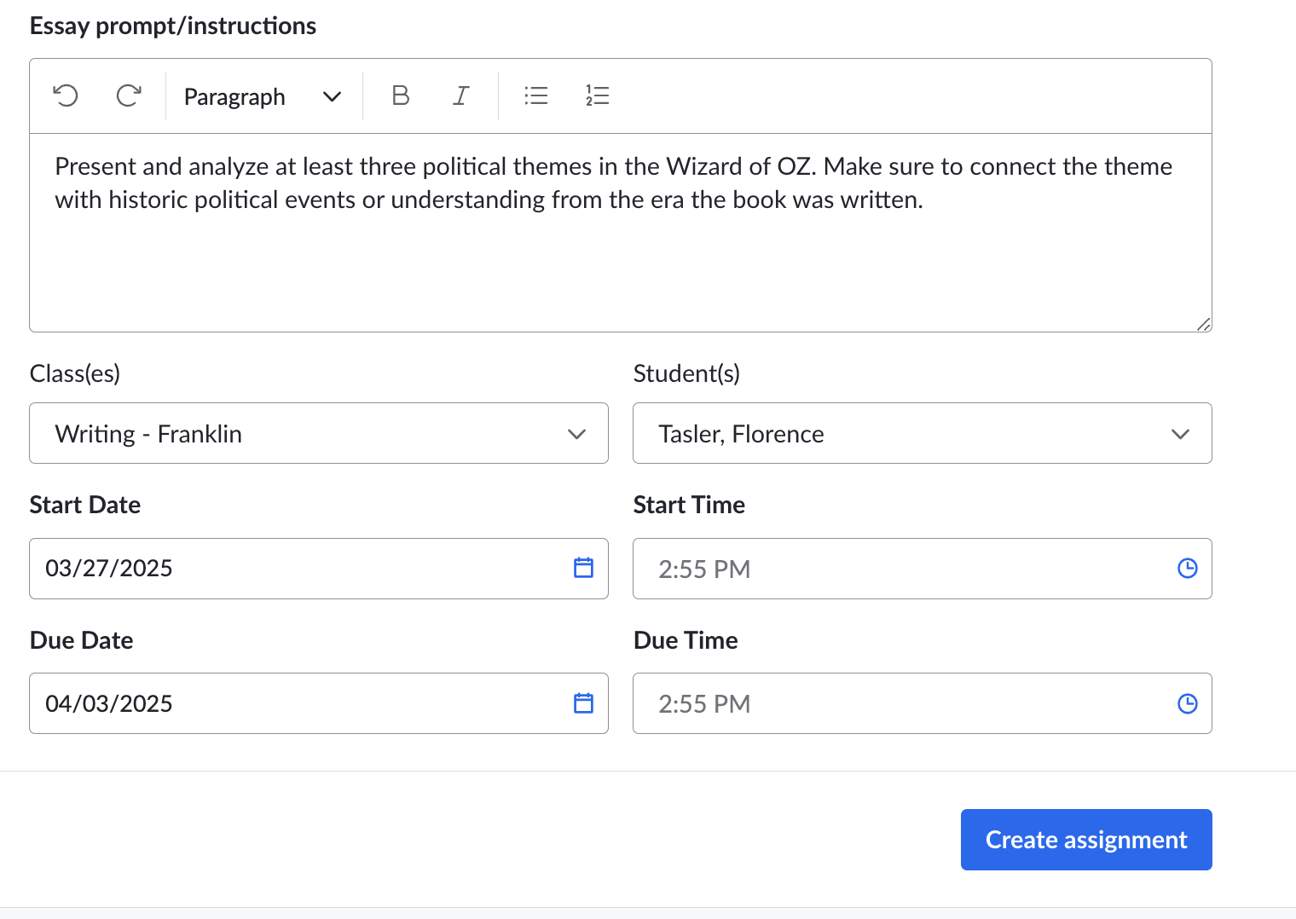This screenshot has height=919, width=1296.
Task: Open the Student(s) dropdown showing Tasler, Florence
Action: [x=922, y=433]
